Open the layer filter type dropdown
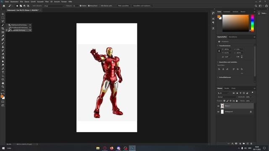Viewport: 269px width, 151px height. click(223, 93)
